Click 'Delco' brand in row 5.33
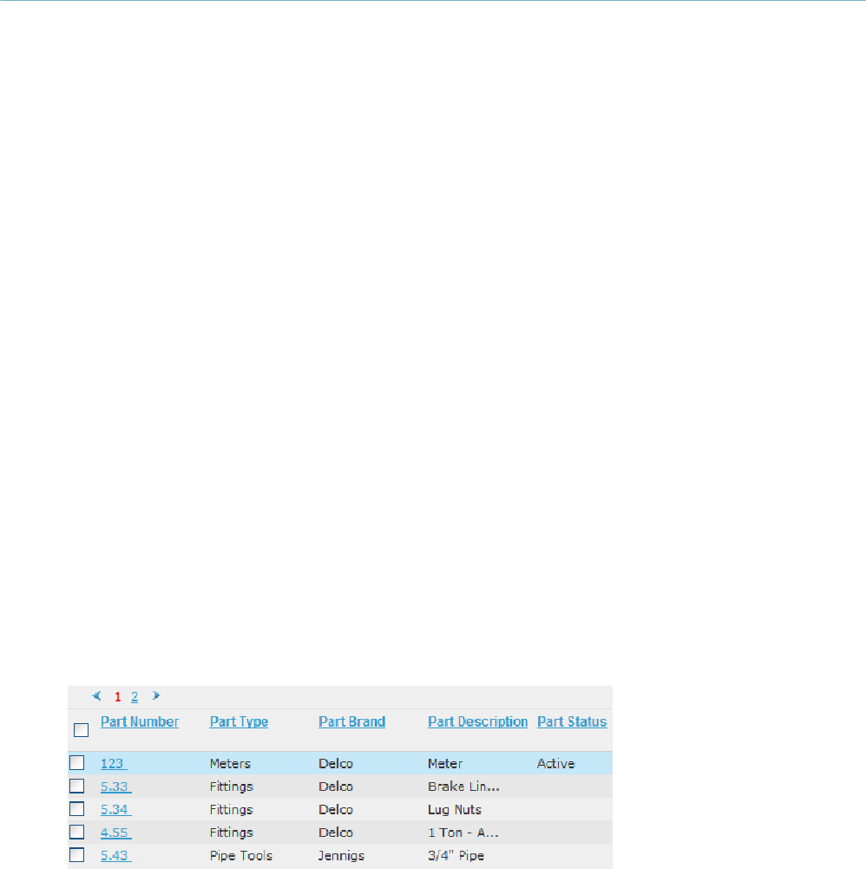The width and height of the screenshot is (866, 869). coord(336,787)
